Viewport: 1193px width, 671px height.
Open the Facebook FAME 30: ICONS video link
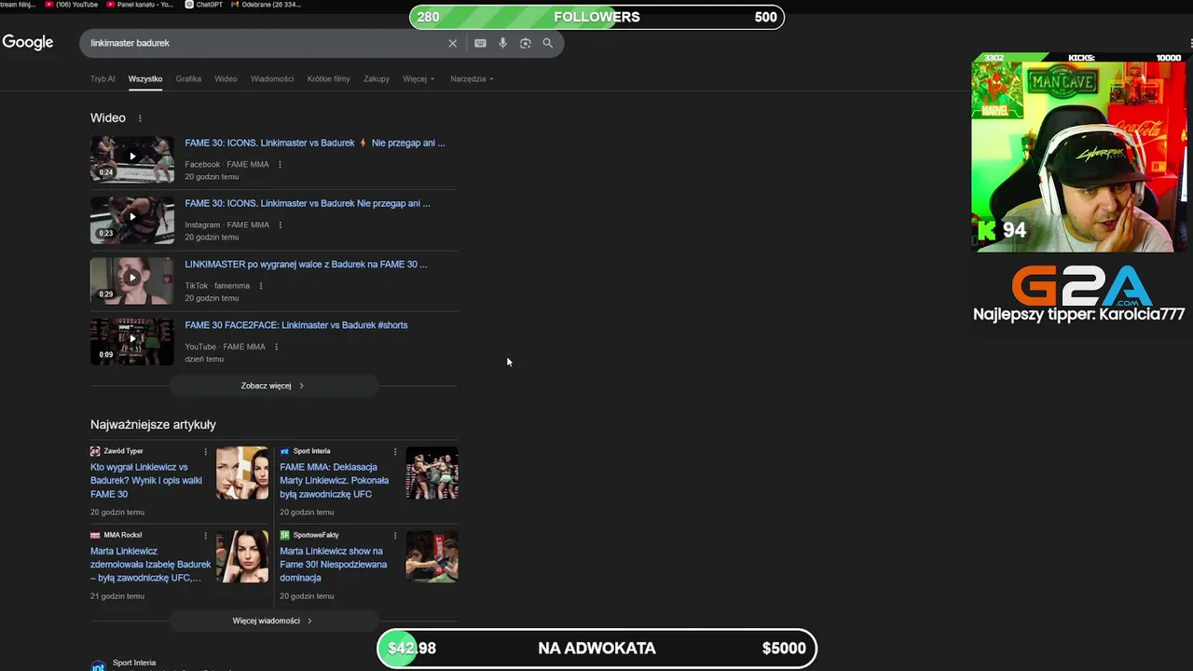tap(315, 143)
